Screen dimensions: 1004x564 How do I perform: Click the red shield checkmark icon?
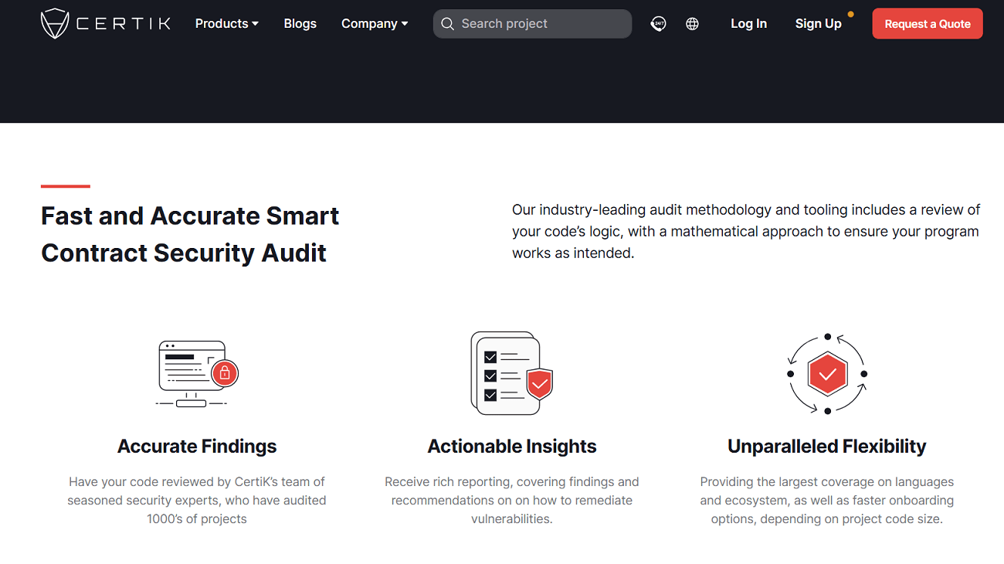point(538,384)
